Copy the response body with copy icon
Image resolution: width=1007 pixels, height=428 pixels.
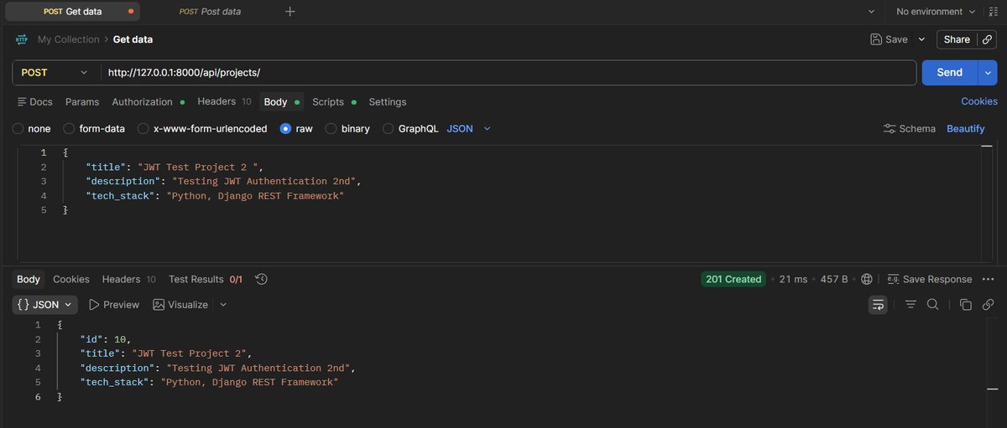point(966,305)
